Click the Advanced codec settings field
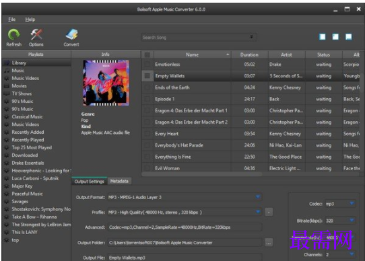The image size is (365, 261). (185, 227)
